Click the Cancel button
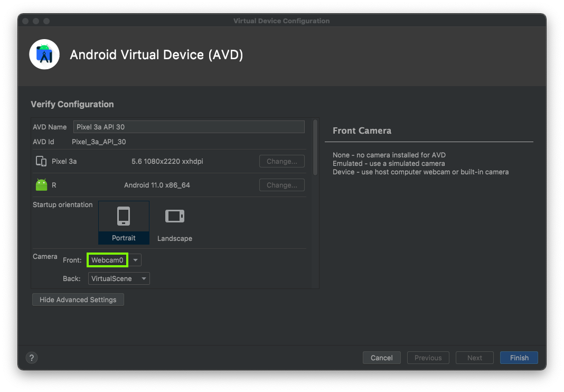Screen dimensions: 564x392 [381, 358]
